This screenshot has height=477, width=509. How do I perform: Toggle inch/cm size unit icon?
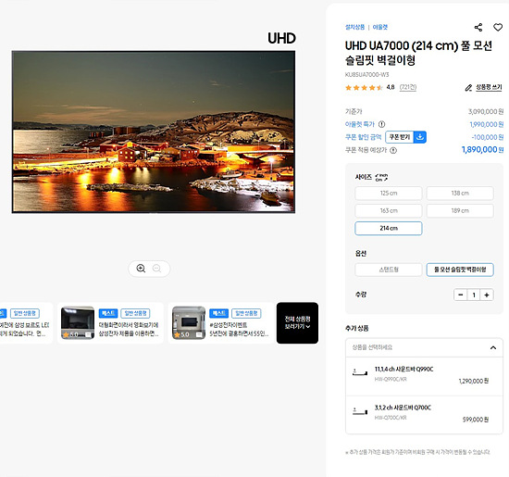click(x=381, y=178)
